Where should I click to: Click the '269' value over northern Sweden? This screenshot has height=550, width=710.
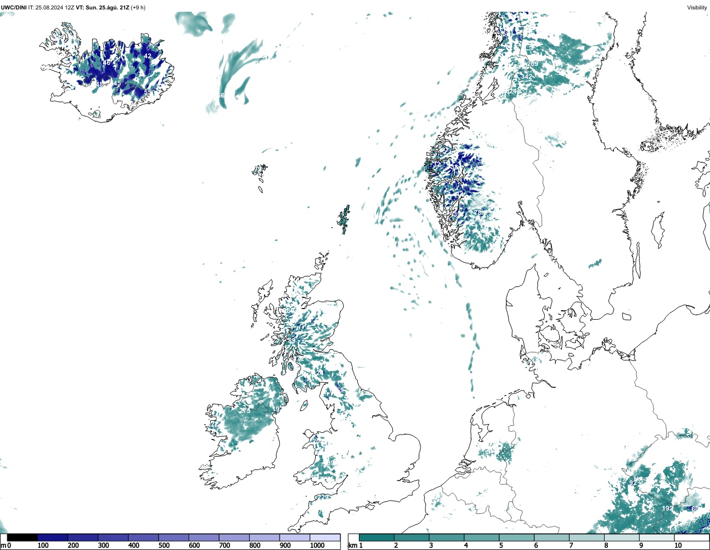pos(532,64)
